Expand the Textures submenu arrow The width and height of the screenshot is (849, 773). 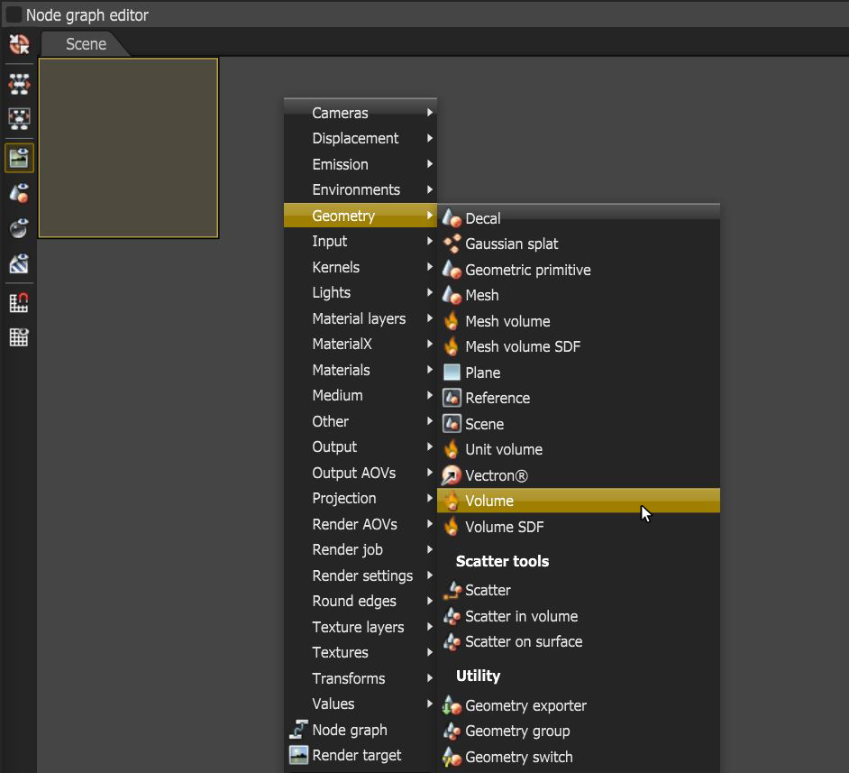tap(429, 652)
